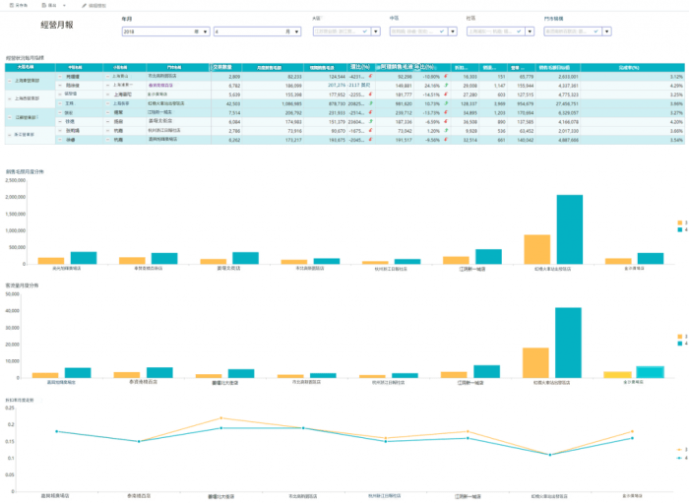
Task: Click the 交易數量 column header
Action: click(x=222, y=67)
